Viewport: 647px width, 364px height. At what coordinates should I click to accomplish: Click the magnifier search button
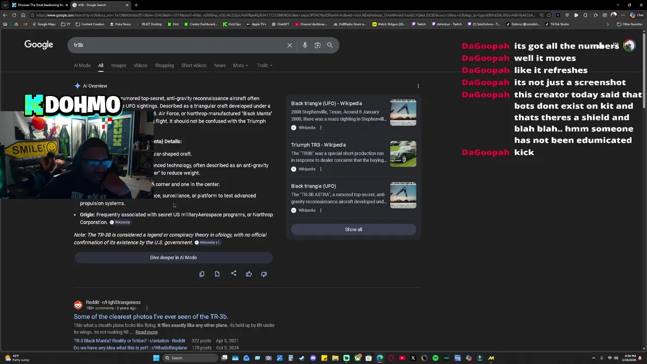(330, 45)
